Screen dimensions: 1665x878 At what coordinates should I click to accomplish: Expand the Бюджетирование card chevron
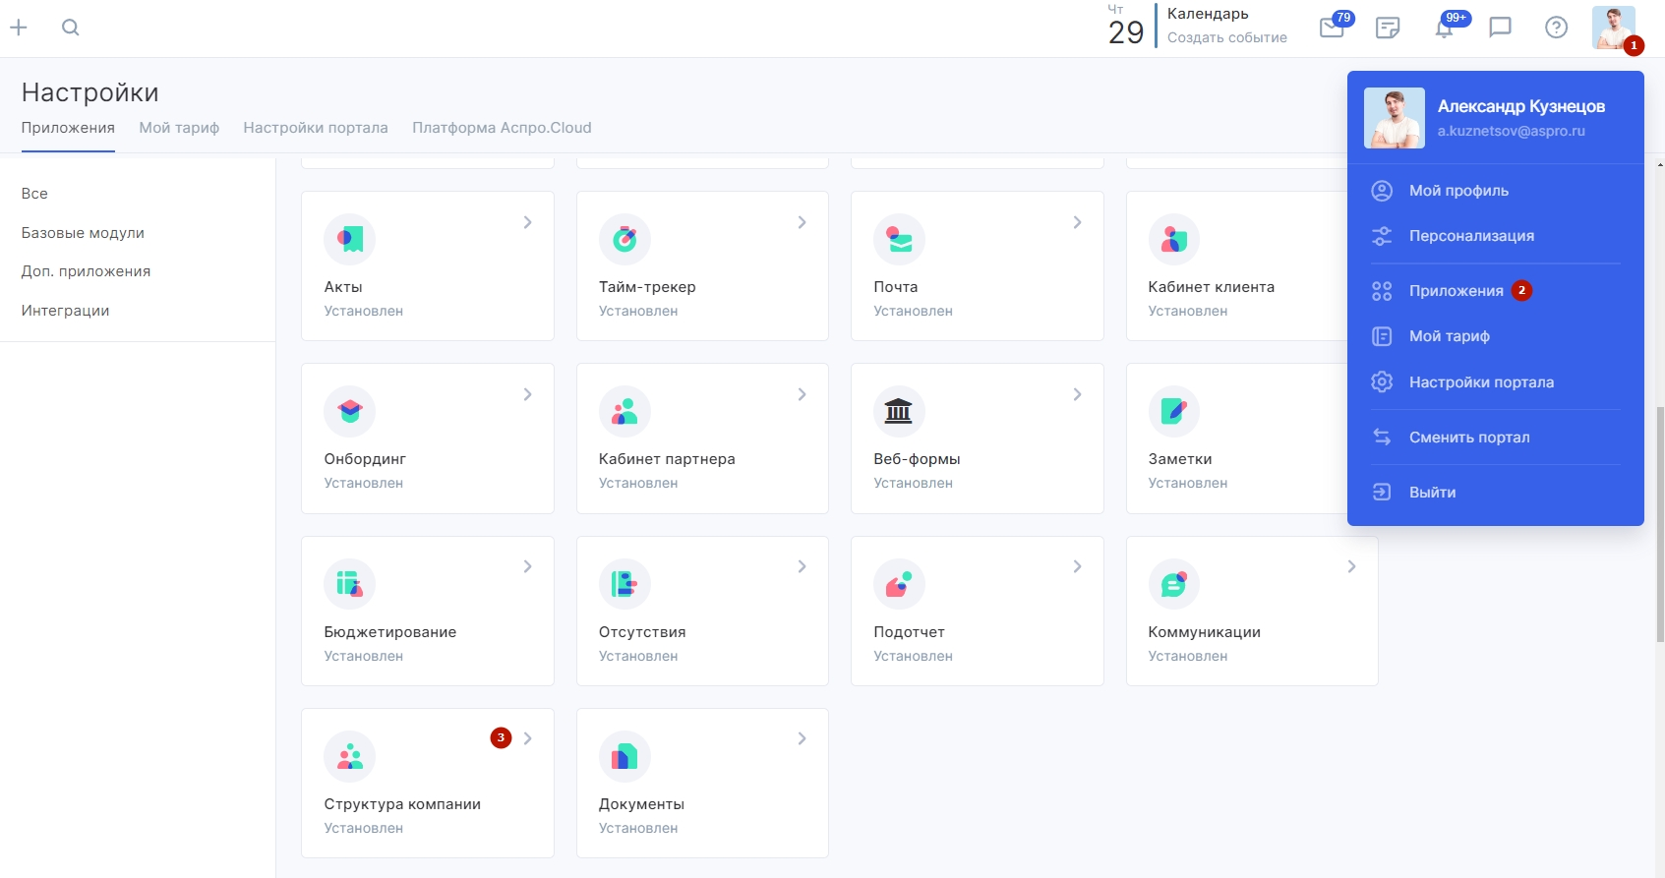pos(528,566)
